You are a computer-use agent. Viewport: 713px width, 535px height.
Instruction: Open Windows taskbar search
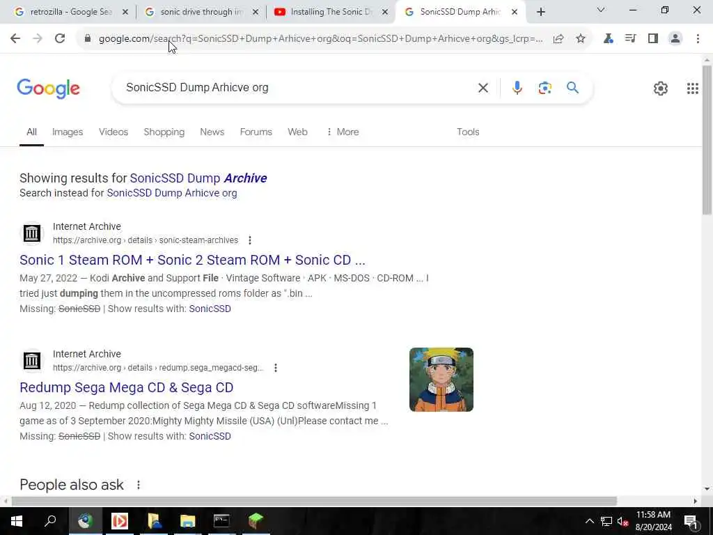[50, 521]
